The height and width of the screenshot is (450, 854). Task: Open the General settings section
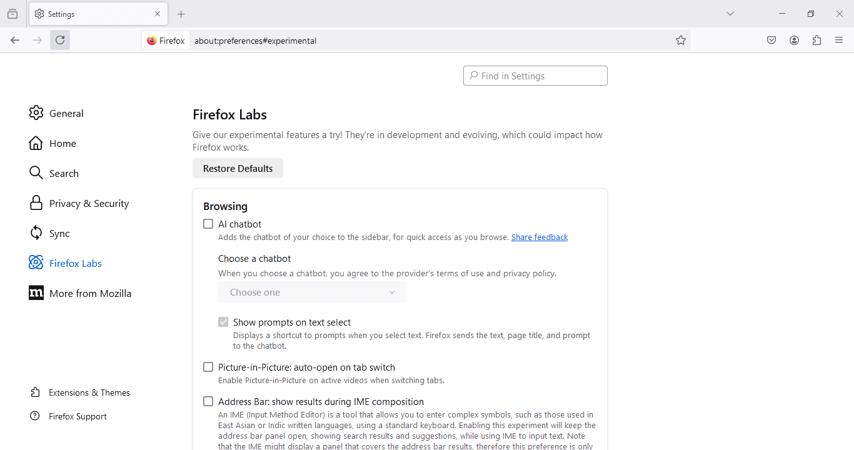(66, 113)
